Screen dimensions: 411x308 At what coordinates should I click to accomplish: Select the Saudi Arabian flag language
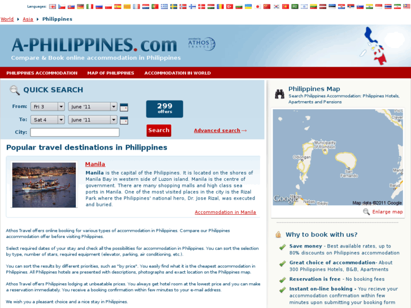[x=295, y=7]
